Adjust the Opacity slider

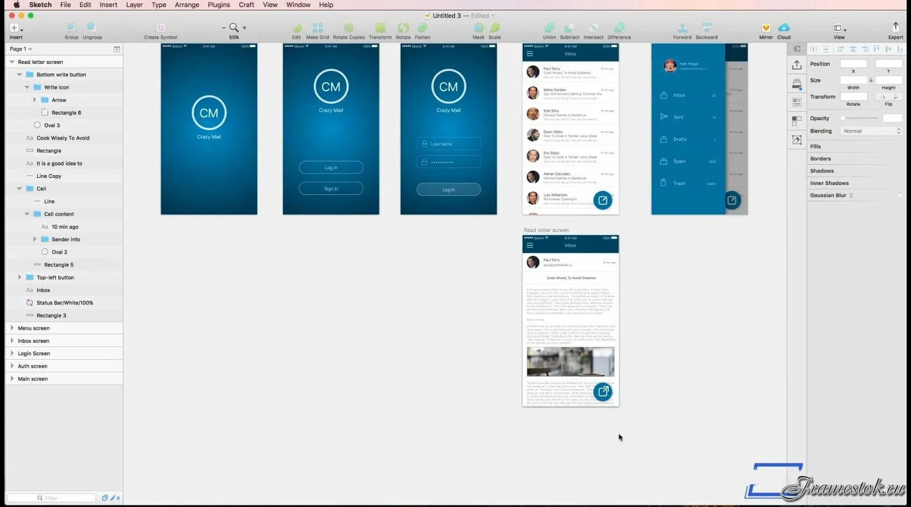[x=860, y=118]
